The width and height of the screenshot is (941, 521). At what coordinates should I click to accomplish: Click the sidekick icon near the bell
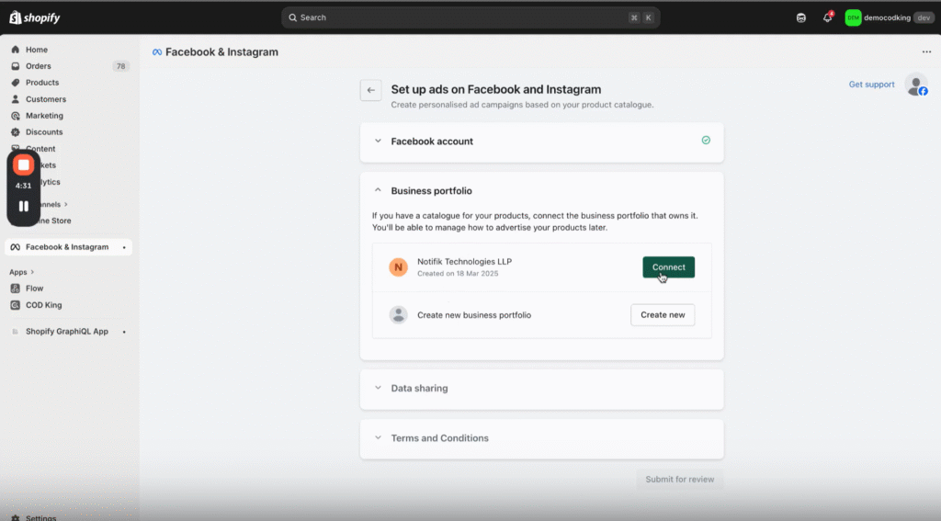click(x=801, y=17)
